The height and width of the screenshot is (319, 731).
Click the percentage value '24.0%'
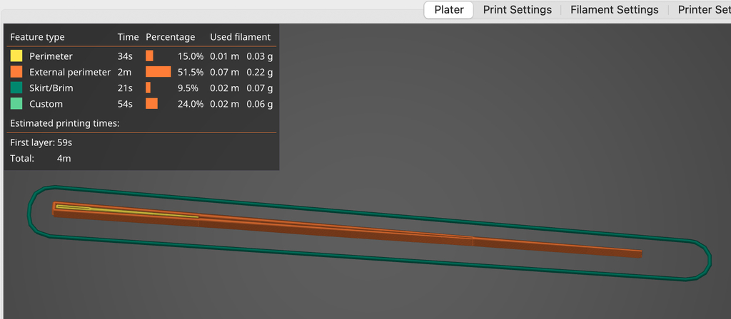[191, 104]
